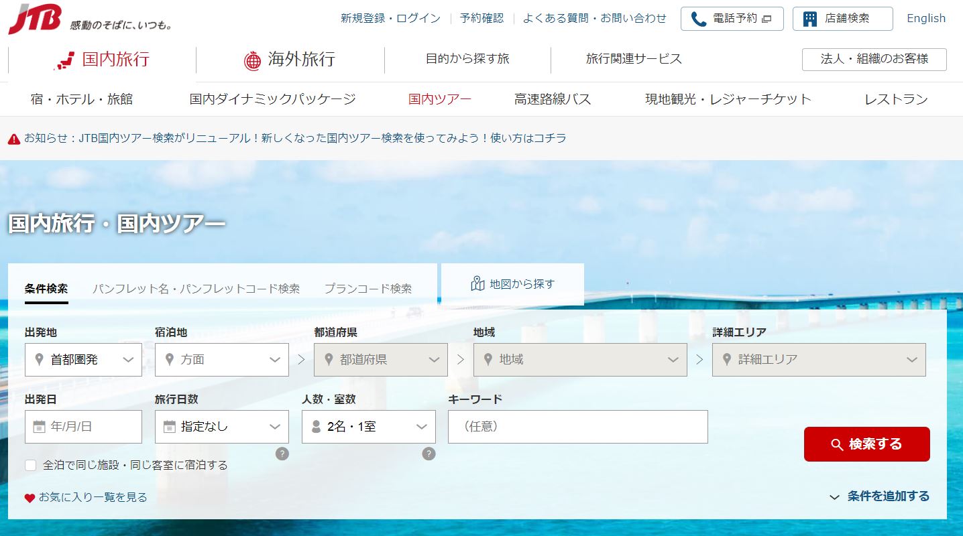
Task: Click the magnifier icon in 検索する button
Action: tap(838, 444)
